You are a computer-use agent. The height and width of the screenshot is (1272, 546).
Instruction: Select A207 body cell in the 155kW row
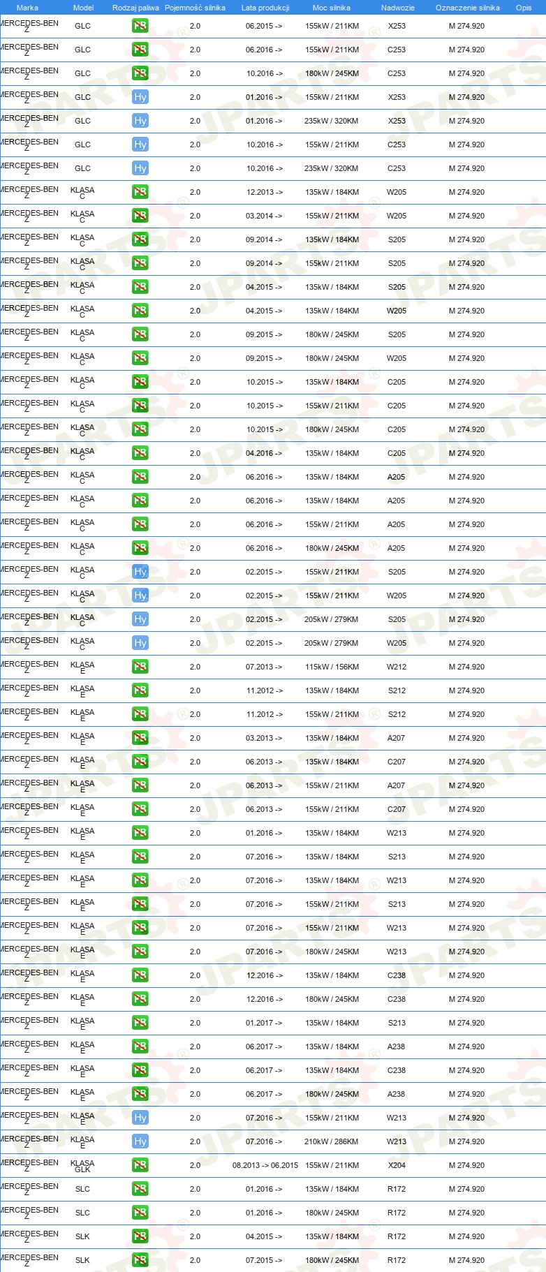click(x=397, y=785)
